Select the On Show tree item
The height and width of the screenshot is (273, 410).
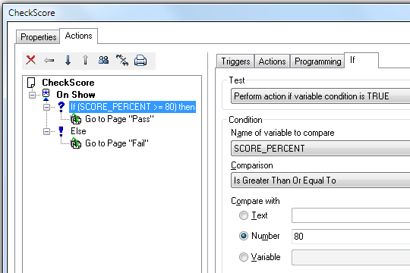(76, 95)
